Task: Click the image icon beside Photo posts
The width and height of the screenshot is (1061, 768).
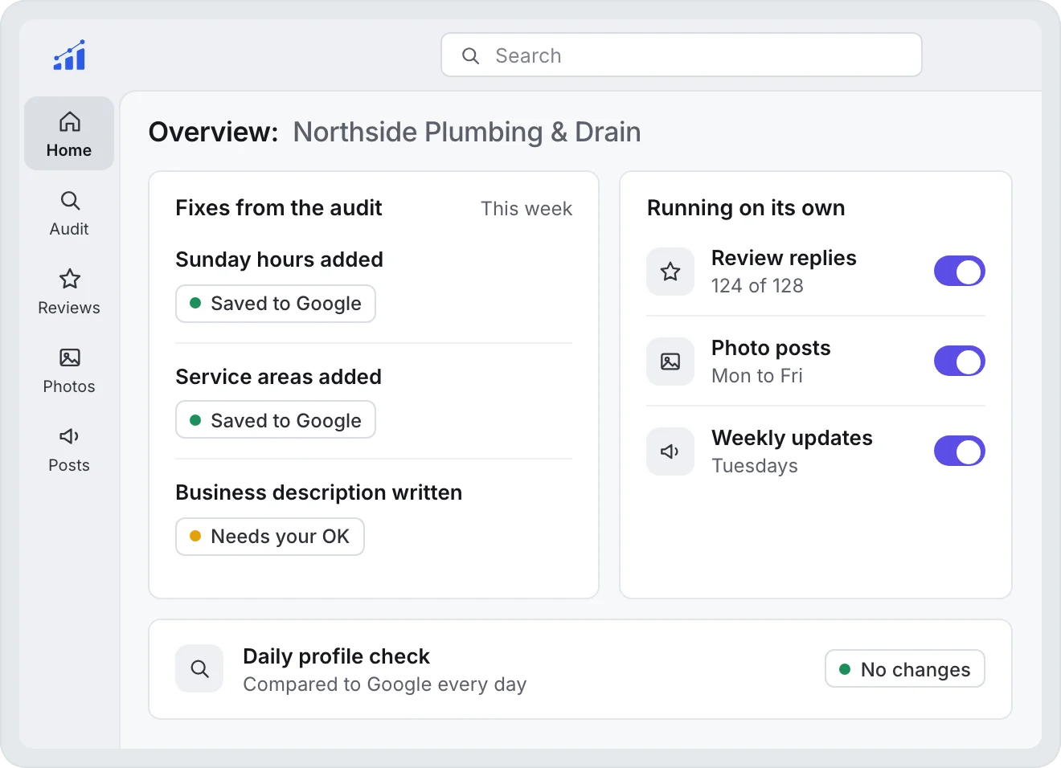Action: [x=670, y=362]
